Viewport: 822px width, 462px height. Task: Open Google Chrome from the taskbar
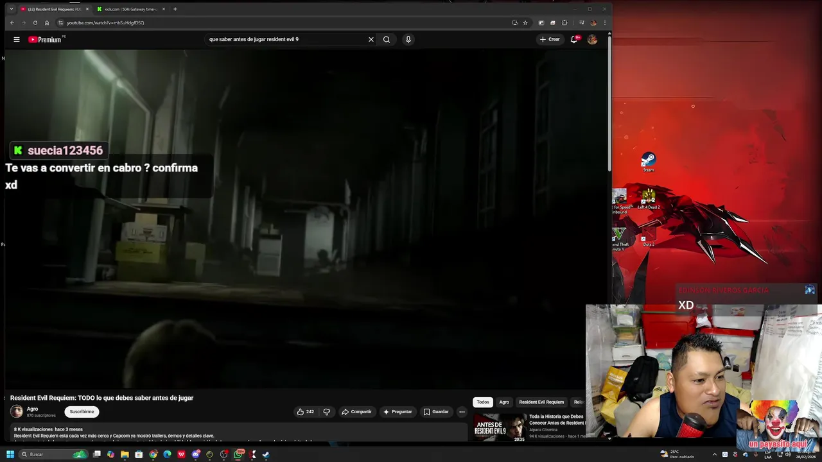click(x=153, y=454)
